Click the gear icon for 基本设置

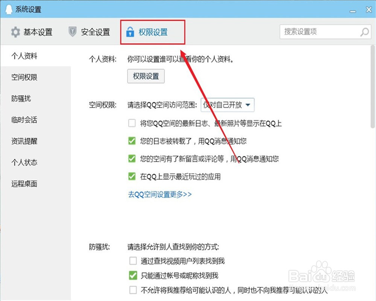click(15, 32)
